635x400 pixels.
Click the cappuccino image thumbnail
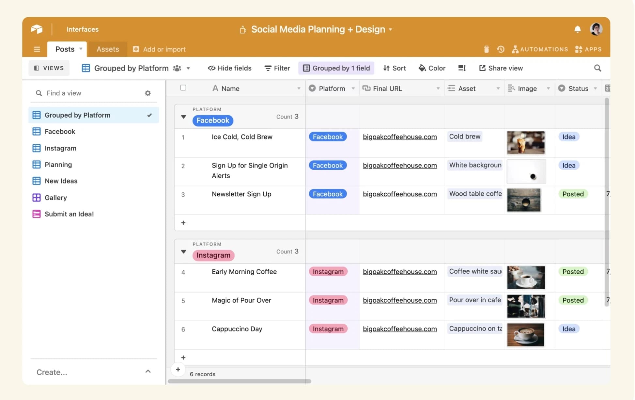click(x=525, y=335)
